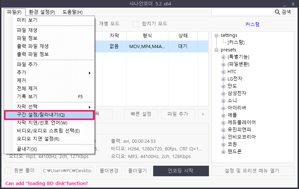The height and width of the screenshot is (189, 299).
Task: Click the 형식 column header
Action: click(x=147, y=36)
